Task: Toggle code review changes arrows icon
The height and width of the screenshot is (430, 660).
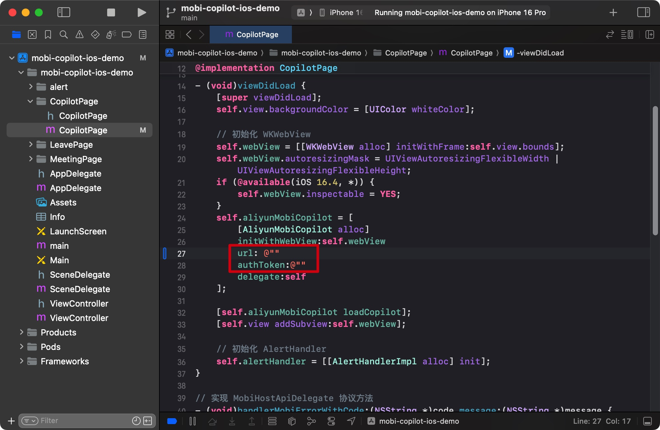Action: point(610,34)
